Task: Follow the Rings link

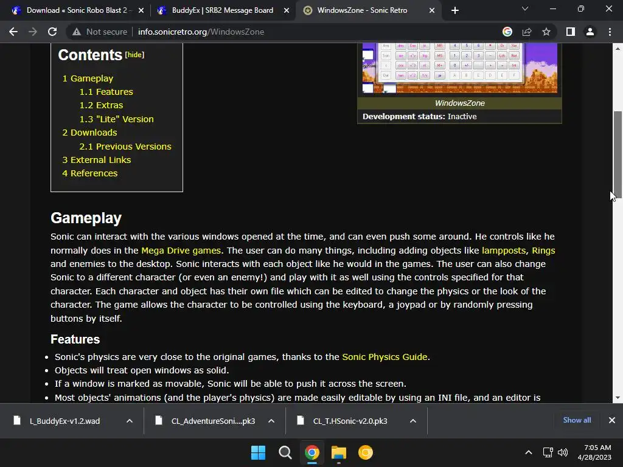Action: pyautogui.click(x=543, y=251)
